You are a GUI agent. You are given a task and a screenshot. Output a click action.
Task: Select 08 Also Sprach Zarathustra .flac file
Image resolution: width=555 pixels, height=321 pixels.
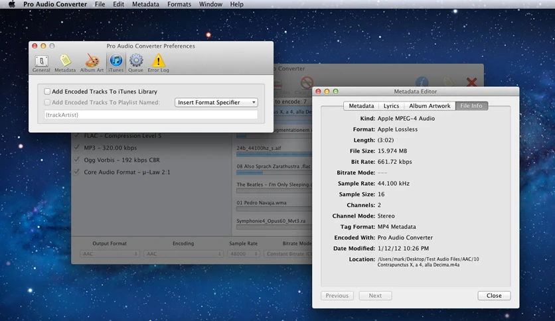coord(274,166)
